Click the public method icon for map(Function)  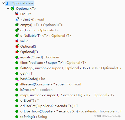click(17, 95)
